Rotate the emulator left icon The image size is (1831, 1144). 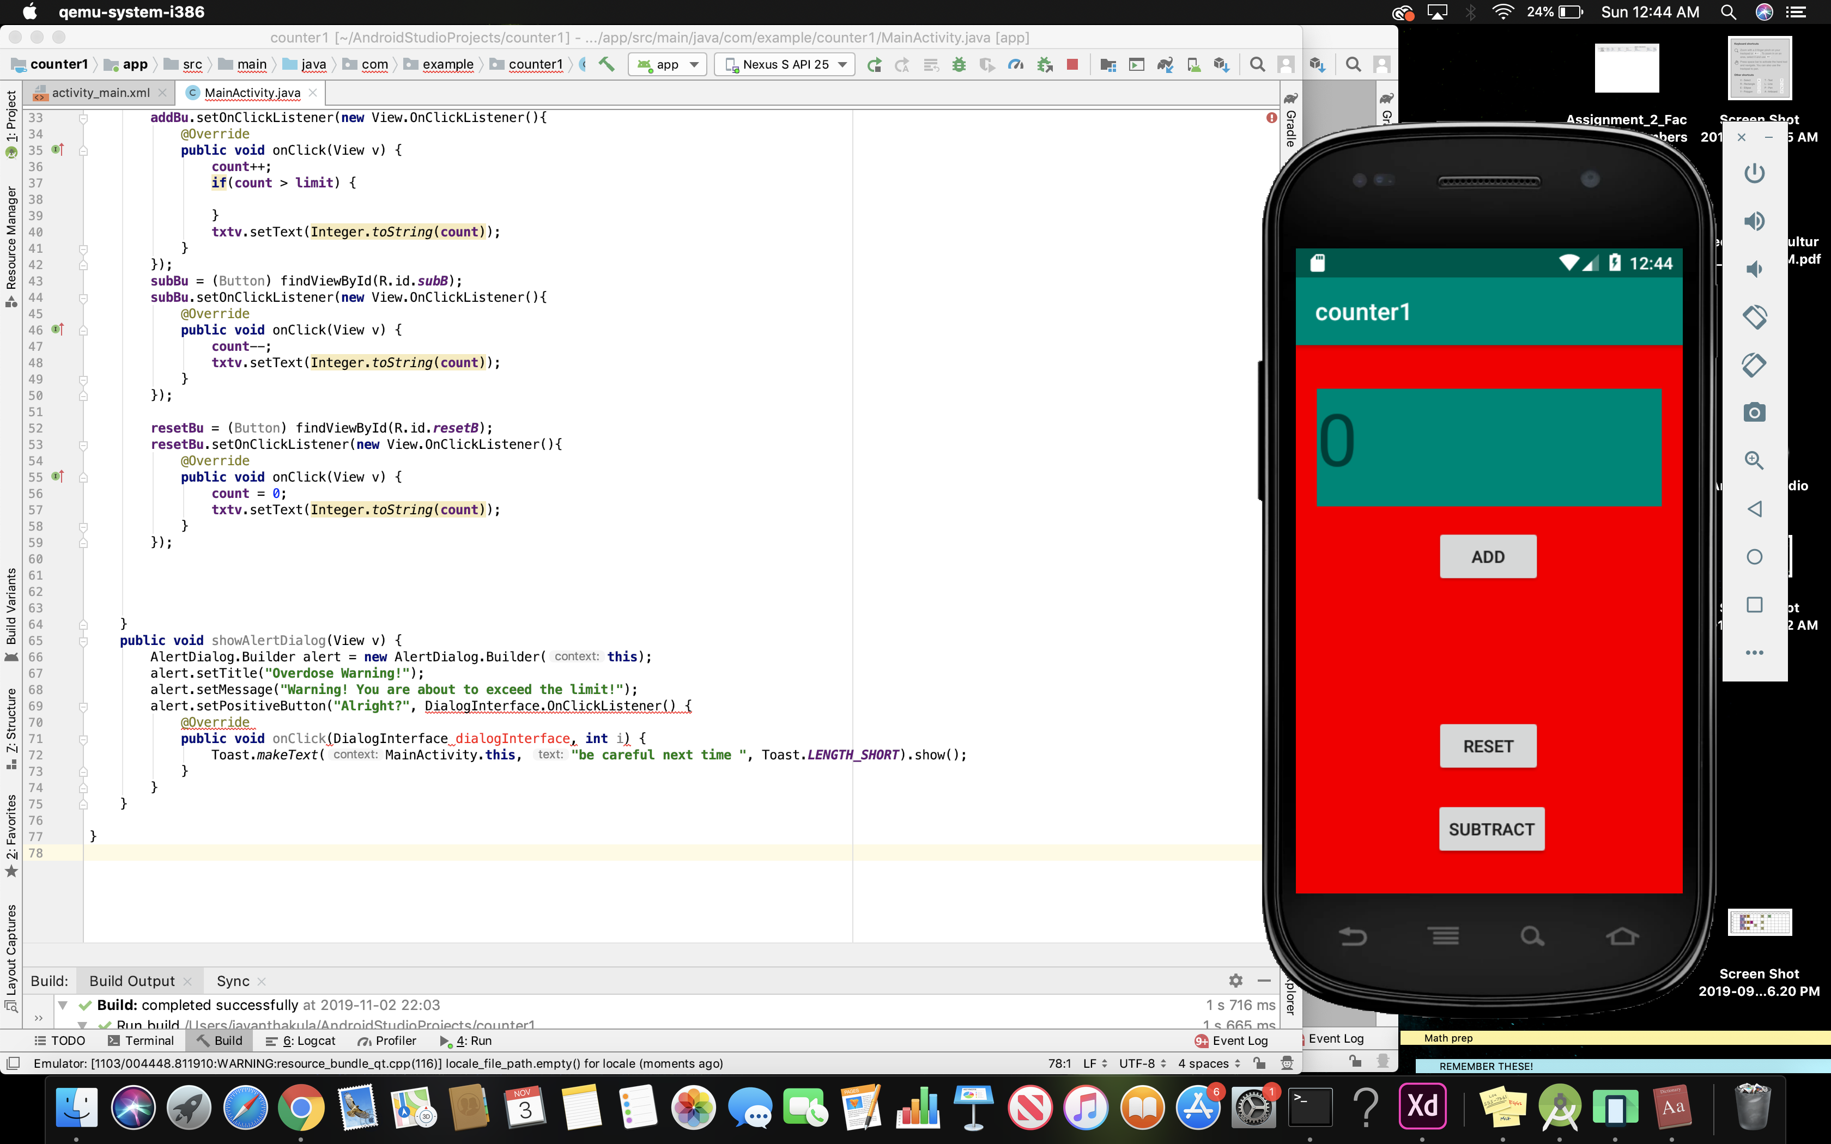click(x=1754, y=317)
